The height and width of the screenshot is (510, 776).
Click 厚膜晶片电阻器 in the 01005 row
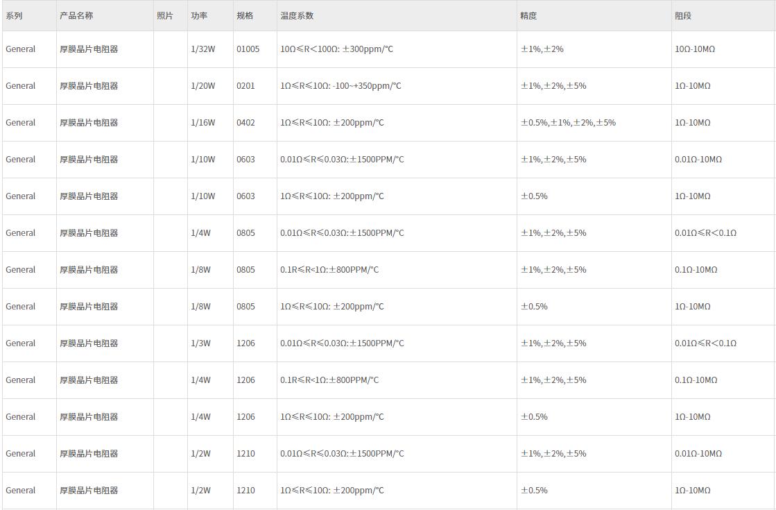(89, 49)
